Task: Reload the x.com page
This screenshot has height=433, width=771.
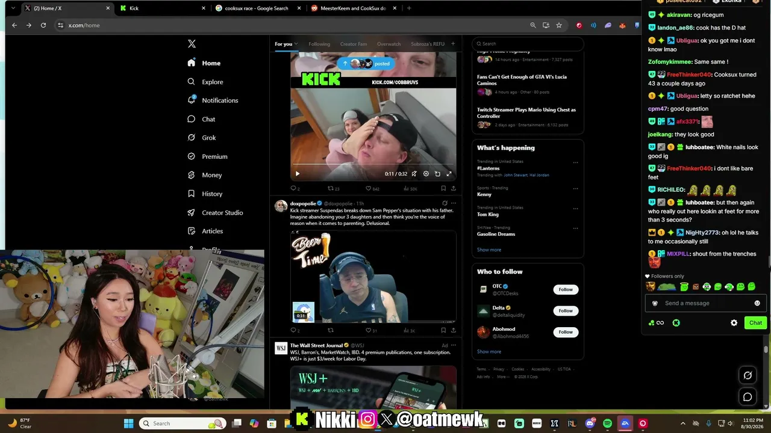Action: [x=43, y=25]
